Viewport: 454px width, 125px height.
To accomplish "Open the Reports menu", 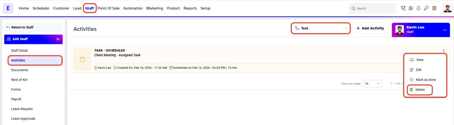I will click(x=190, y=8).
